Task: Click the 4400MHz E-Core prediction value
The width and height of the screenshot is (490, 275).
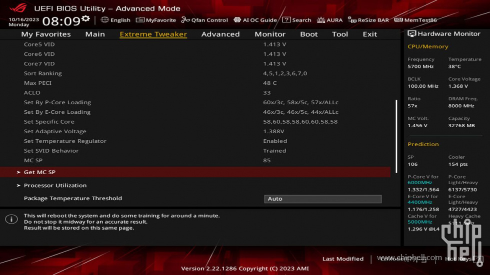Action: [419, 202]
